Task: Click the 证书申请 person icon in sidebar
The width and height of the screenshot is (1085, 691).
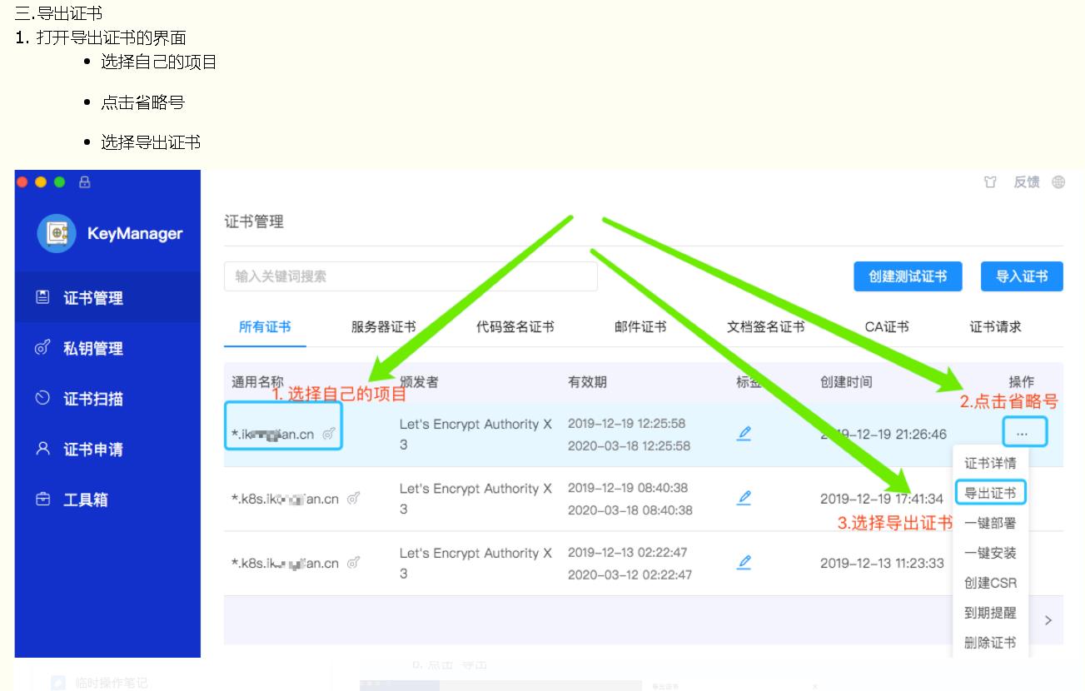Action: [42, 449]
